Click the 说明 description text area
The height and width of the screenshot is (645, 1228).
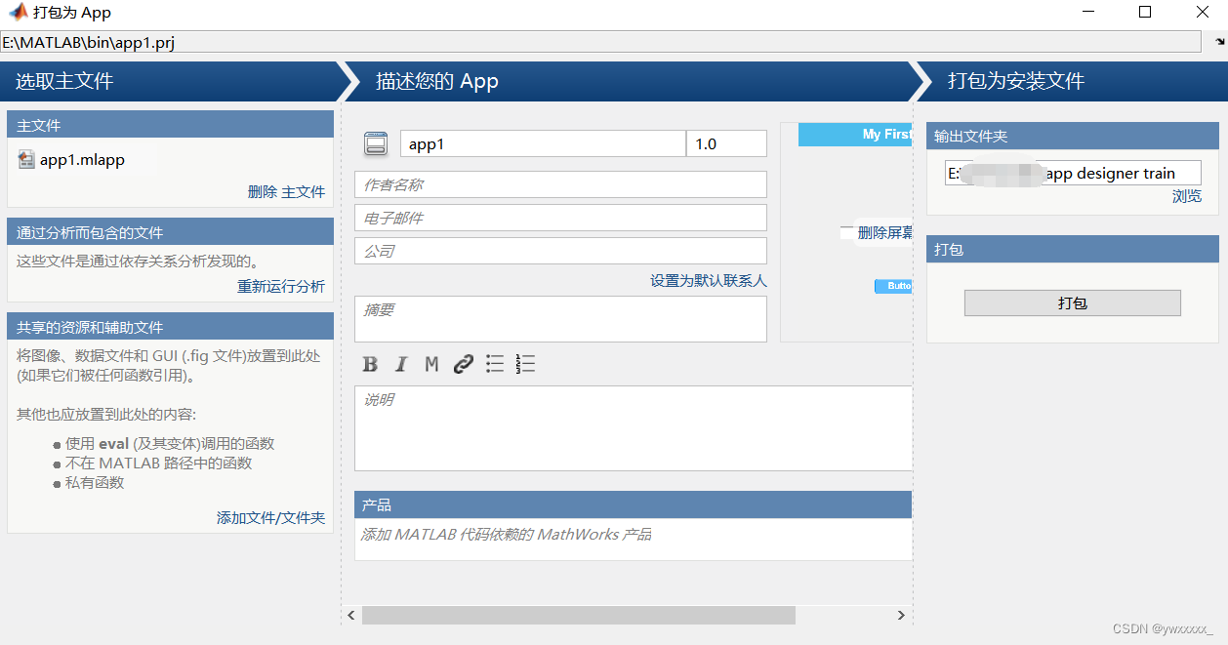pos(633,428)
